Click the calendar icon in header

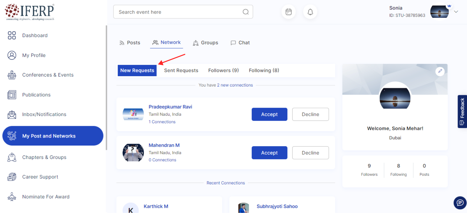point(288,12)
